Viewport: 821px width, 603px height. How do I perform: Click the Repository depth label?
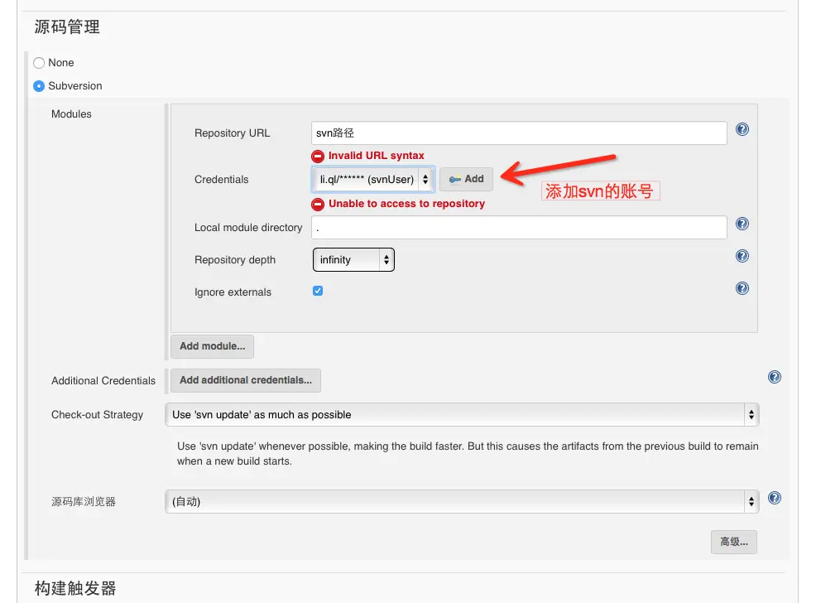[x=234, y=260]
